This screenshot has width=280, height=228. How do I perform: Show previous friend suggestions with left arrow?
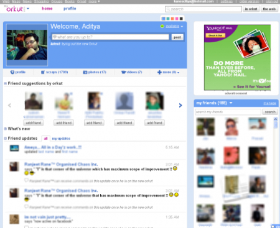9,106
